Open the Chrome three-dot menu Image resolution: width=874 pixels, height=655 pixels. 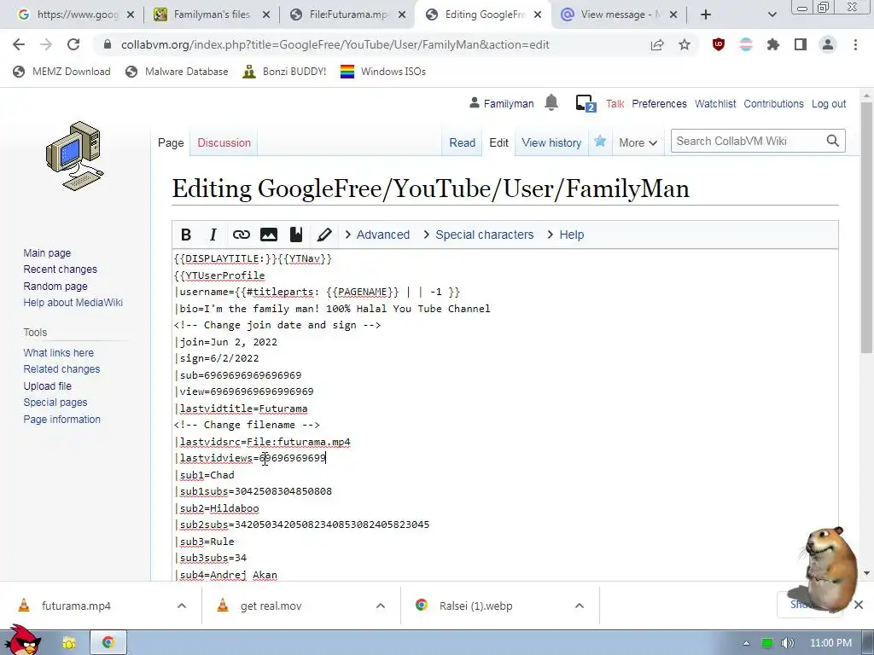[x=855, y=44]
